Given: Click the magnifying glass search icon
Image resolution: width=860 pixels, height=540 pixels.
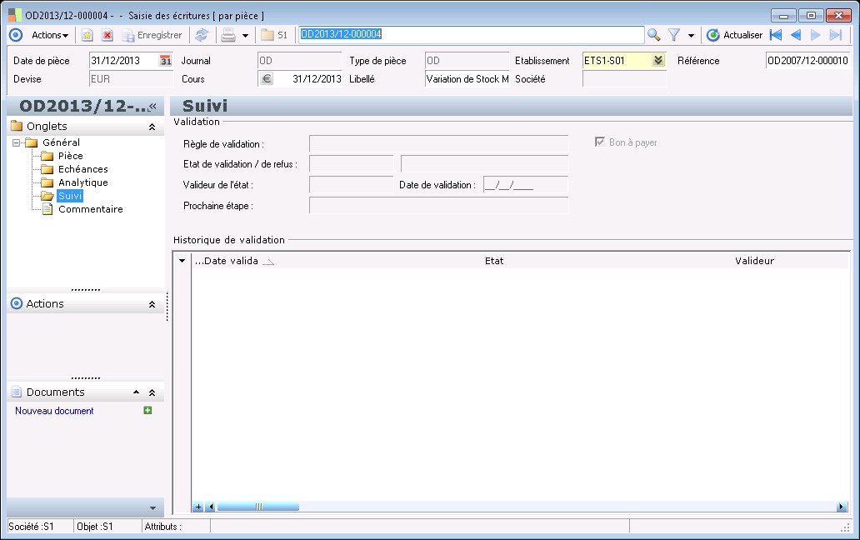Looking at the screenshot, I should coord(654,35).
